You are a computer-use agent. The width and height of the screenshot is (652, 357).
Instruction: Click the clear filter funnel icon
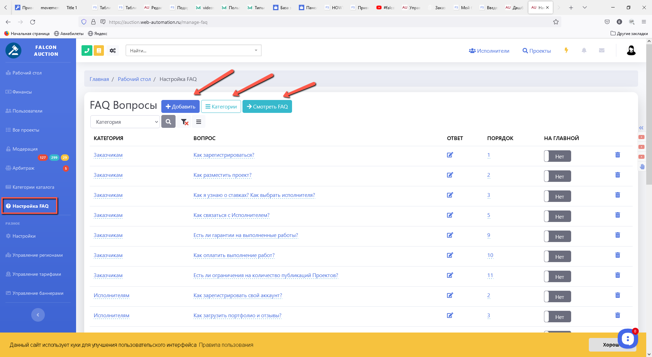pos(184,122)
